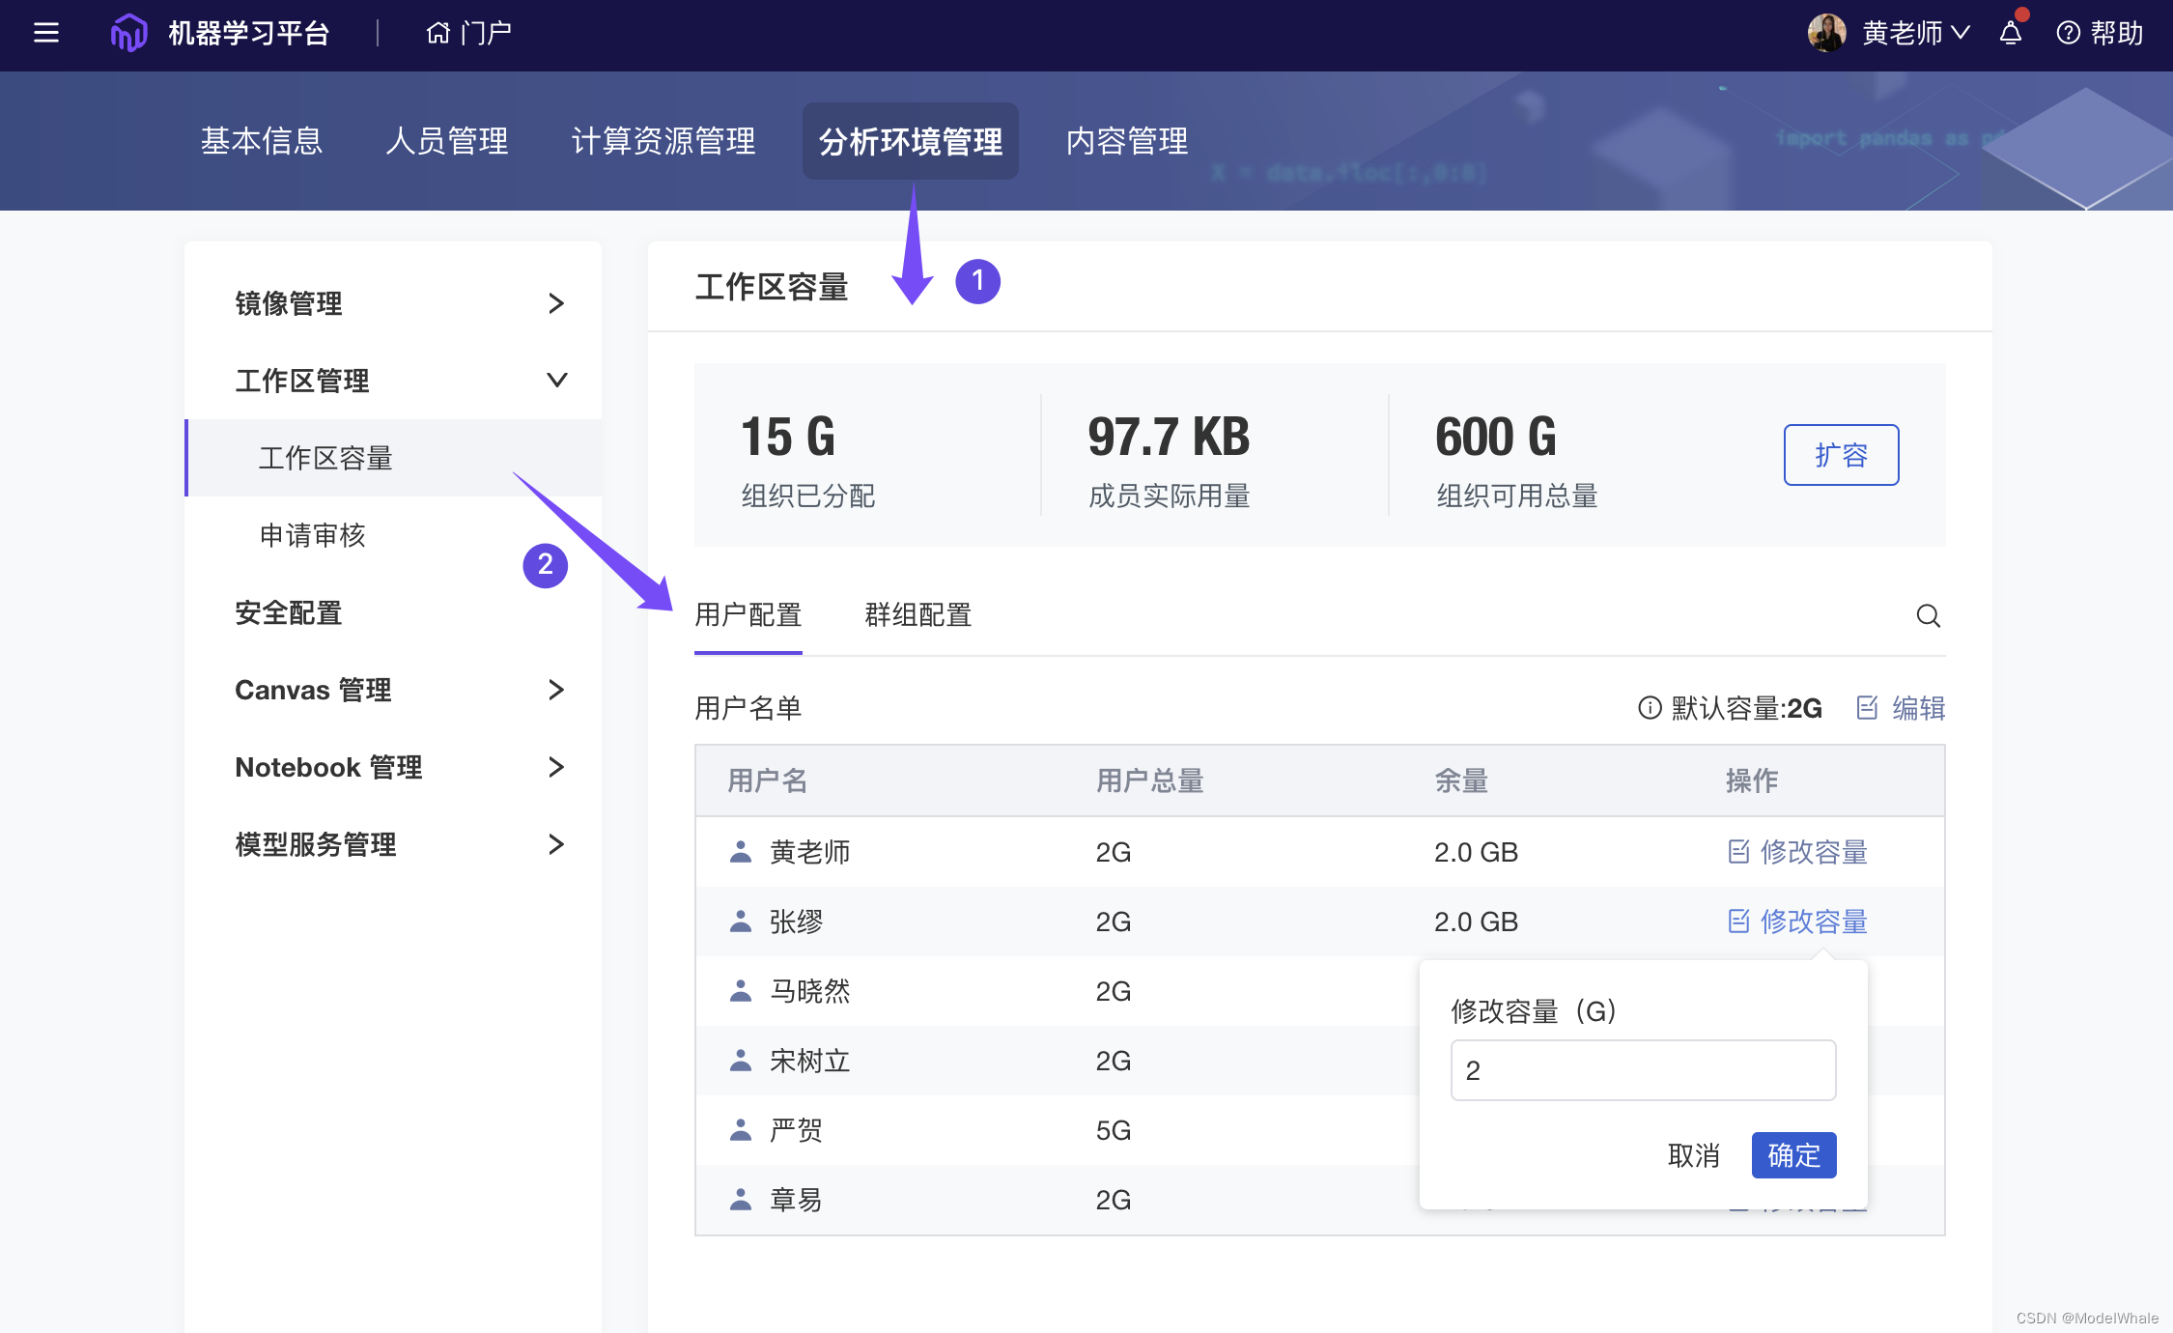
Task: Click the info icon next to default capacity
Action: pyautogui.click(x=1650, y=708)
